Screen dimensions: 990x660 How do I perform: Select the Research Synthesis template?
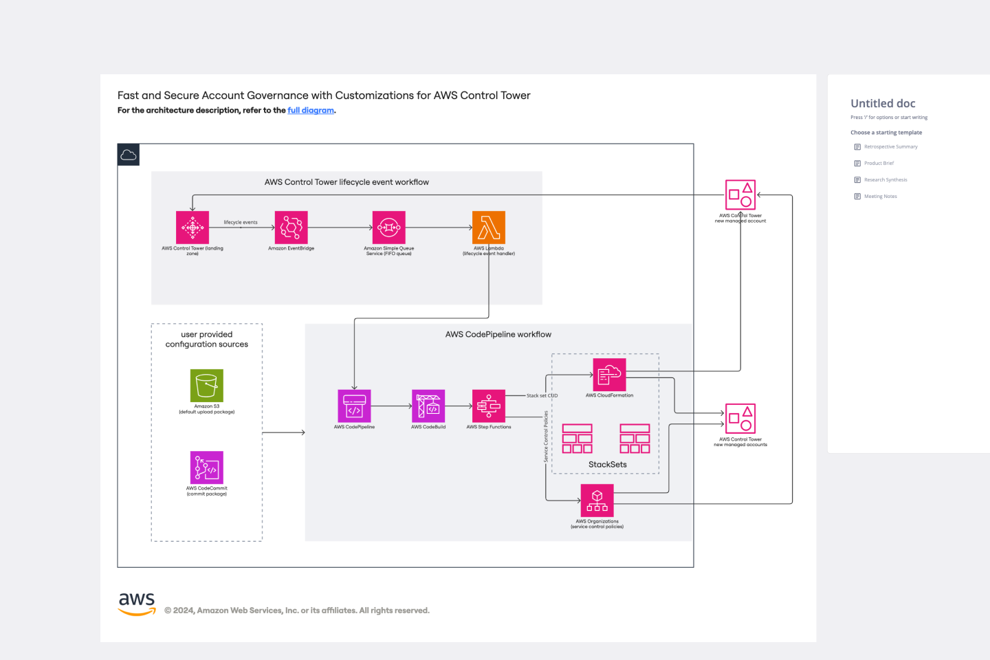tap(885, 180)
